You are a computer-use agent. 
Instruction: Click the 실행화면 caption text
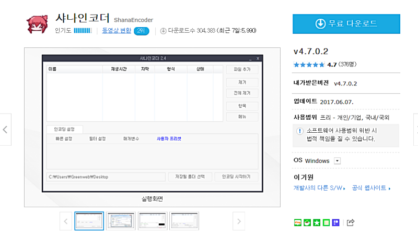pyautogui.click(x=152, y=199)
